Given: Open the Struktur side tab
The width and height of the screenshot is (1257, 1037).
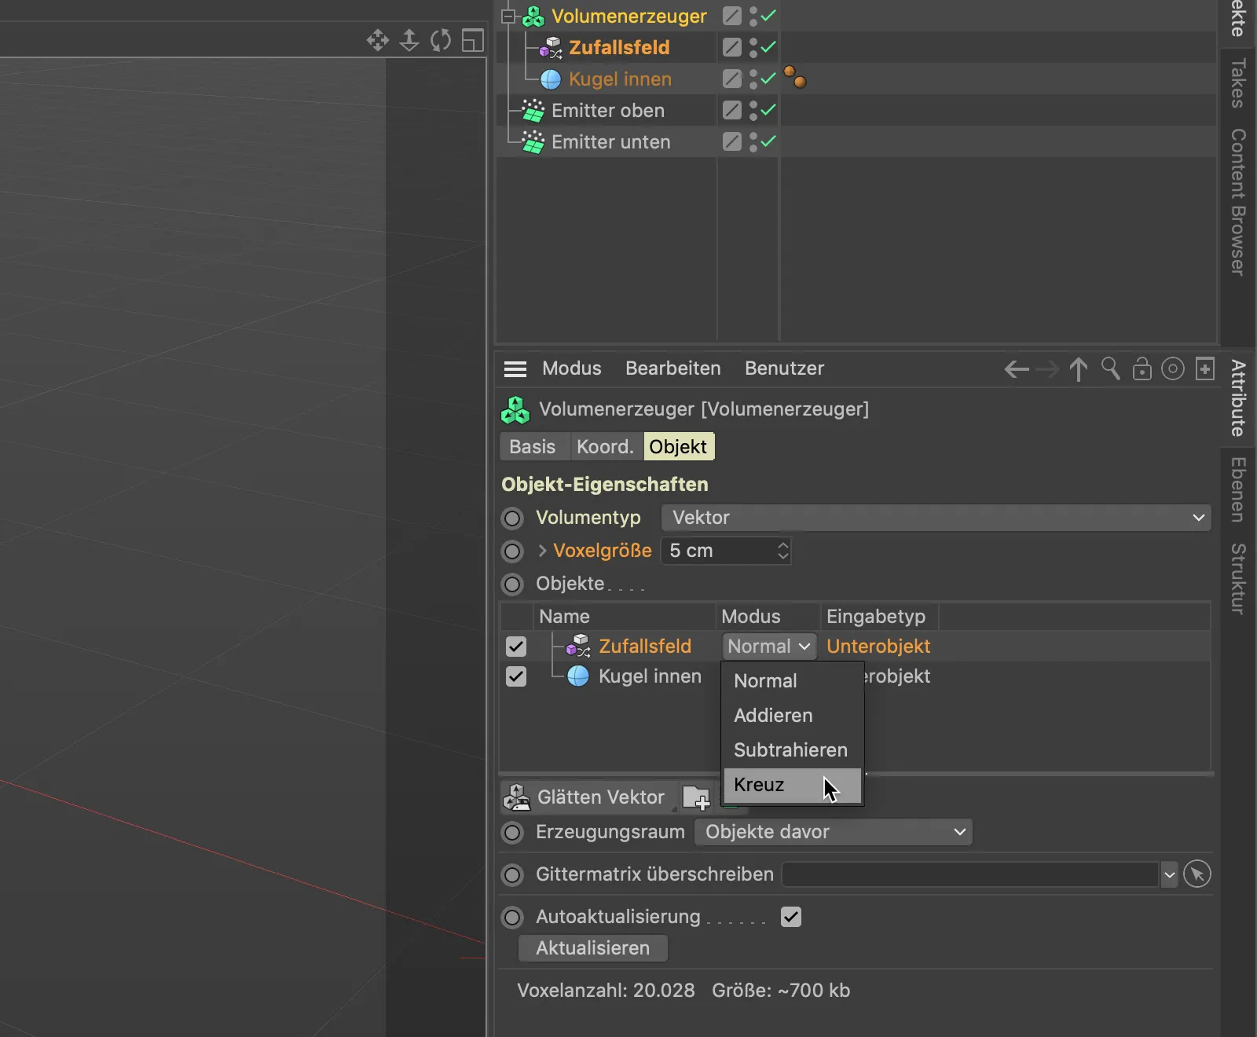Looking at the screenshot, I should click(x=1238, y=579).
